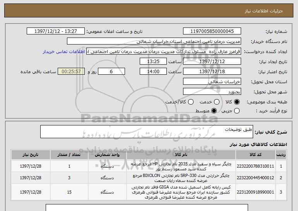Click the جزئیات اطلاعات نیاز header title

pos(264,11)
